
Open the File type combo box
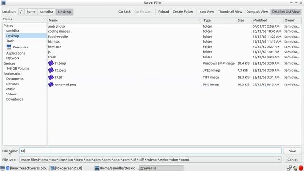click(x=151, y=160)
